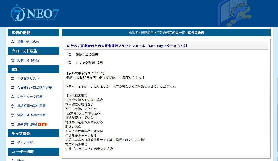Click the 少額（20万円以下）の申込の場合 line

pos(89,149)
